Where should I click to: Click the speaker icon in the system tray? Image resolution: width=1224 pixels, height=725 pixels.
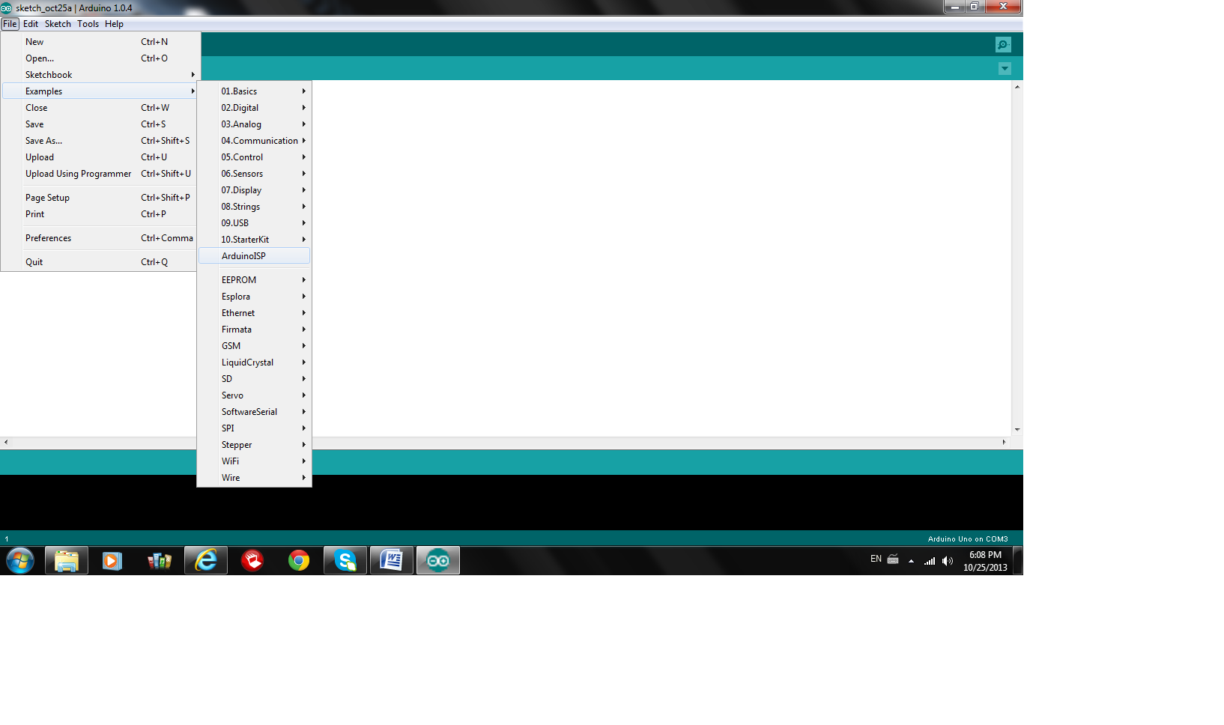pyautogui.click(x=948, y=560)
